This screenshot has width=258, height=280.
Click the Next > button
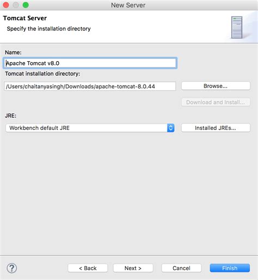133,268
